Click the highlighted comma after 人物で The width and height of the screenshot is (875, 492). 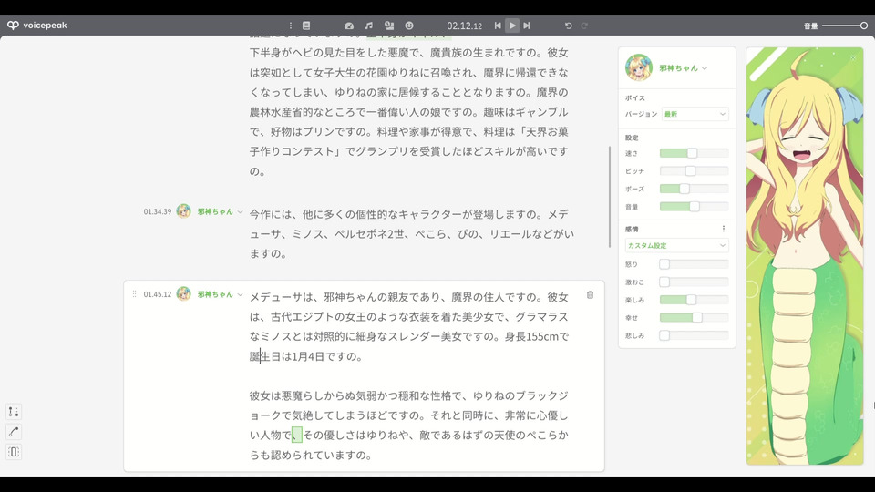point(297,436)
